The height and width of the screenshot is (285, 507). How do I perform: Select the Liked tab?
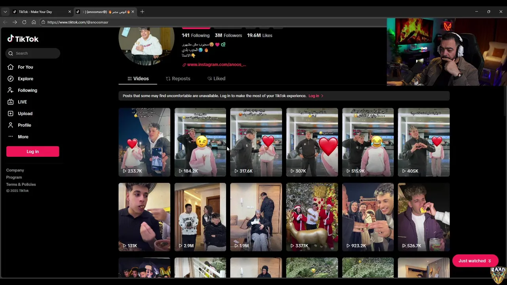[216, 78]
